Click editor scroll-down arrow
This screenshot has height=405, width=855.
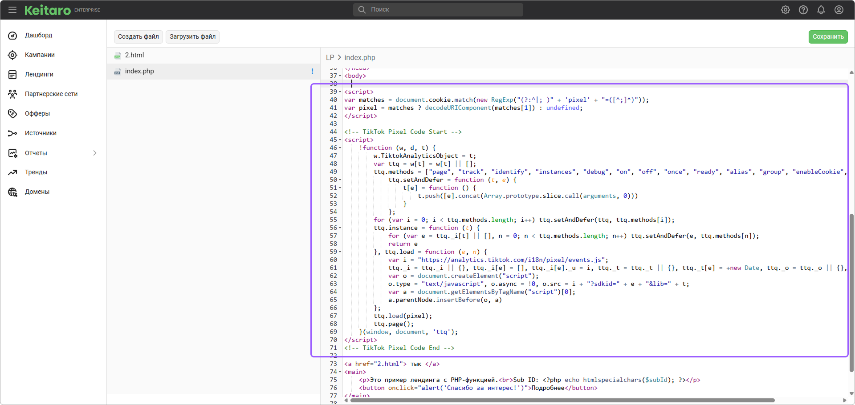pyautogui.click(x=851, y=393)
